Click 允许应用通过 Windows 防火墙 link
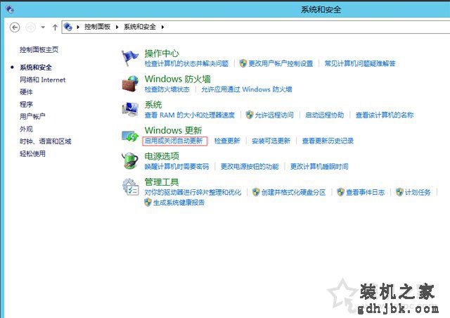 click(247, 89)
